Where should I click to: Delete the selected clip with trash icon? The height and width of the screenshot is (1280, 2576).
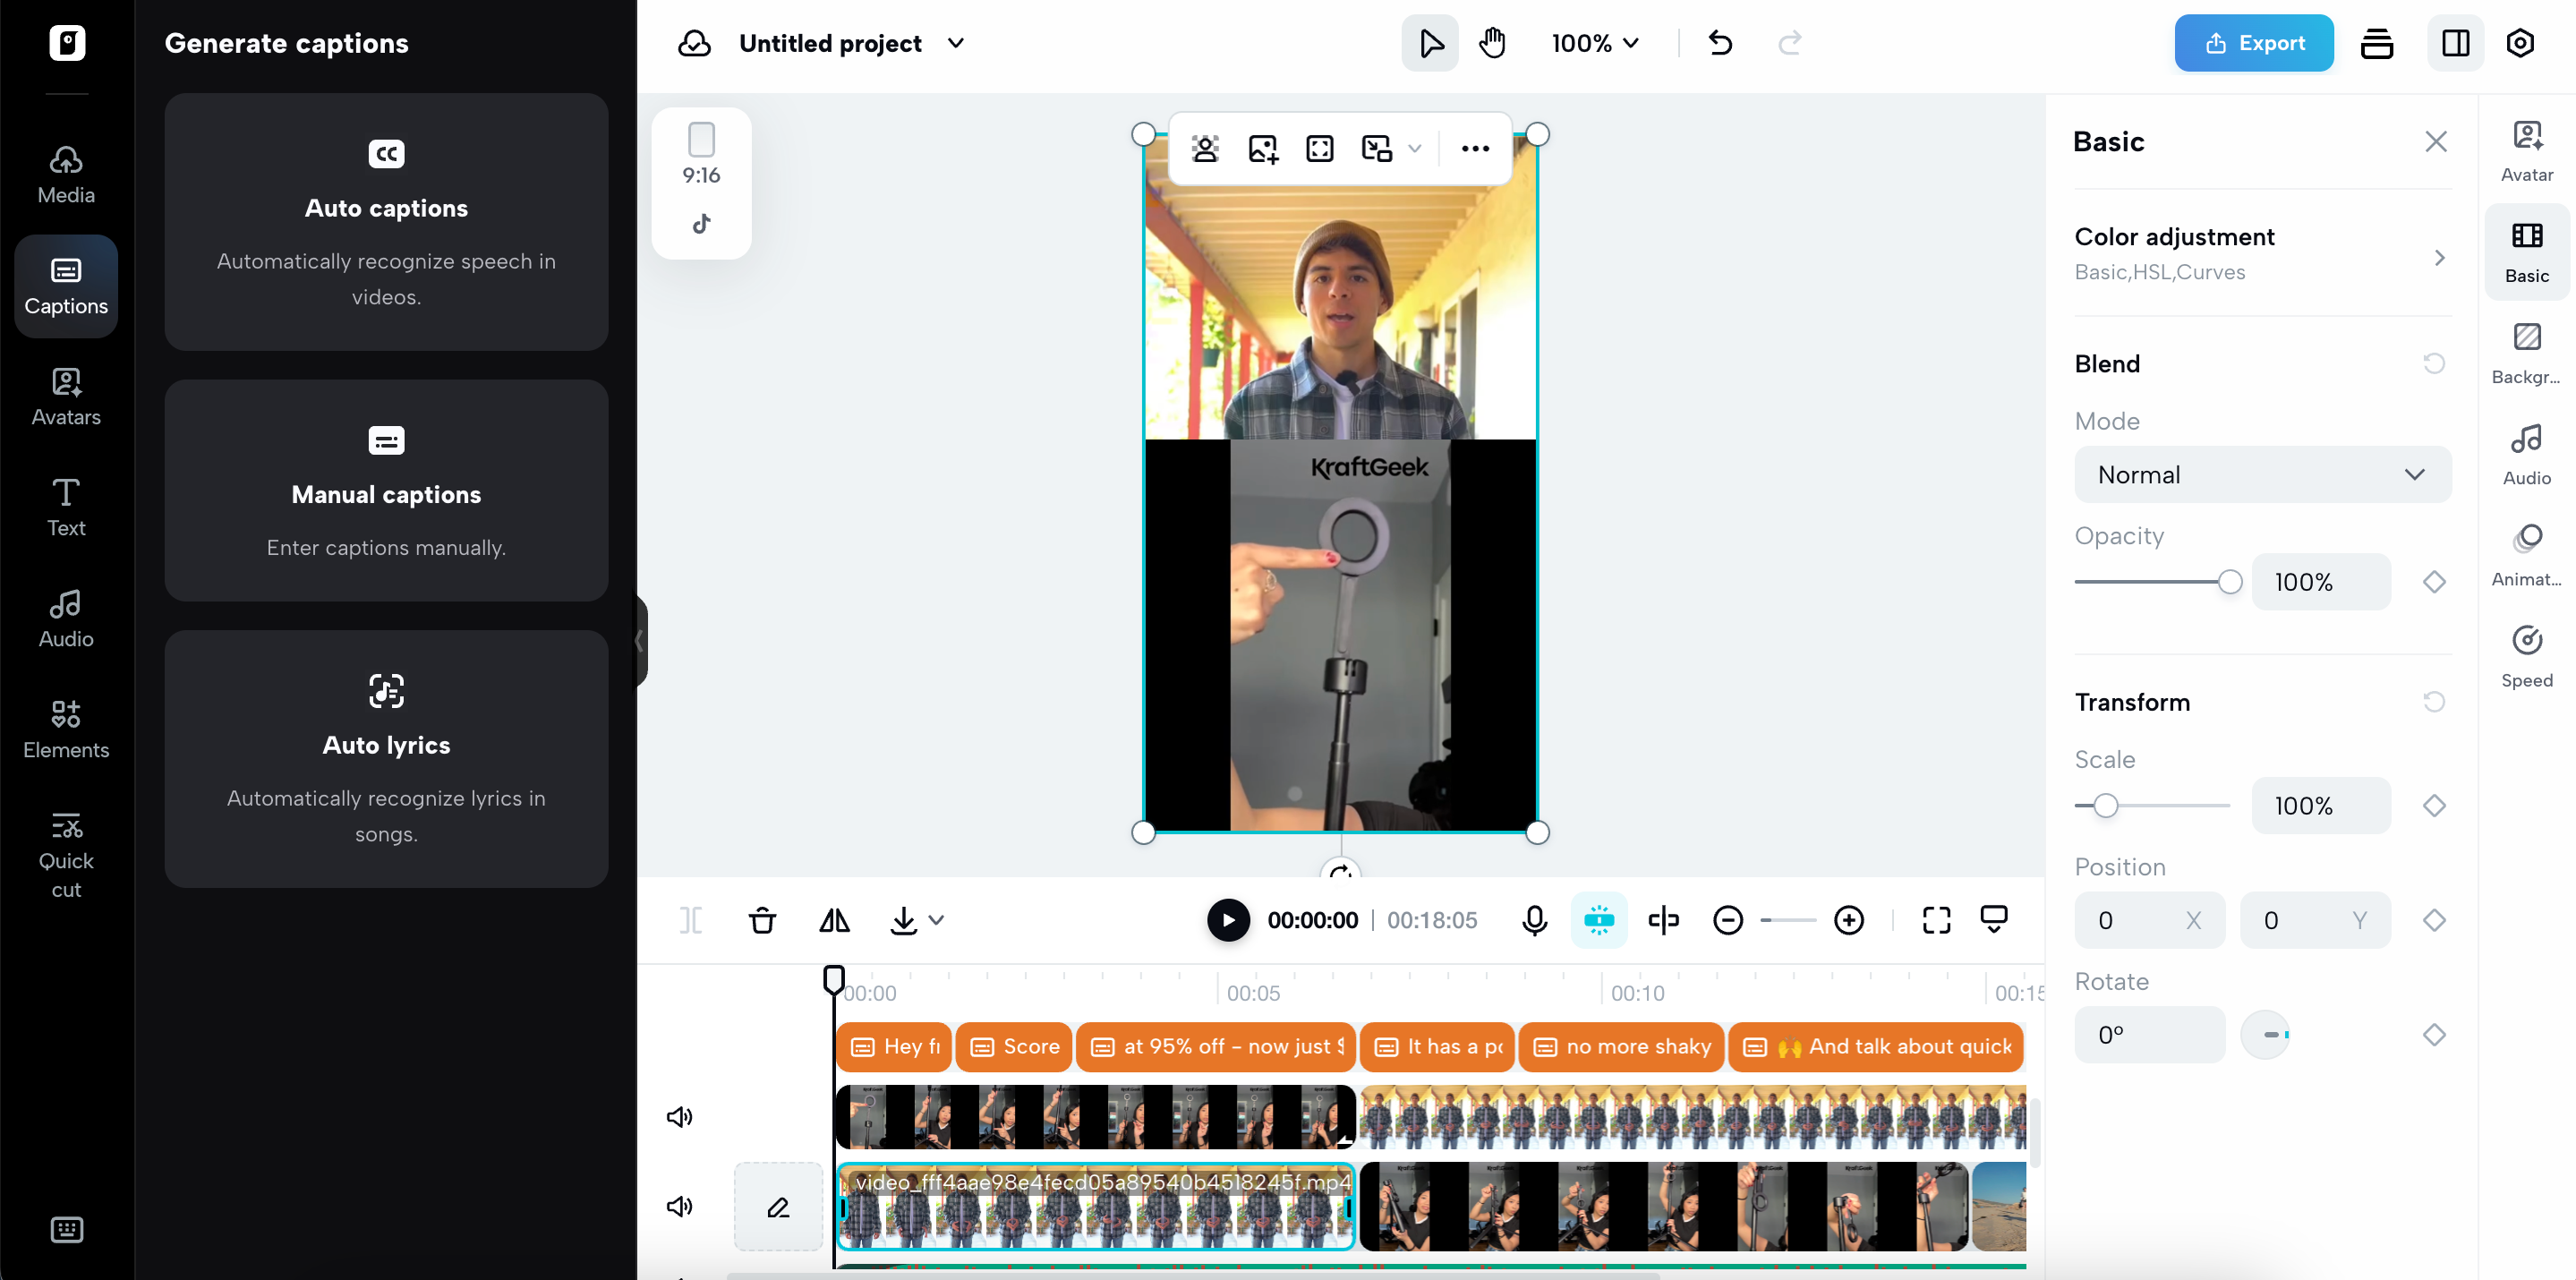[x=762, y=920]
